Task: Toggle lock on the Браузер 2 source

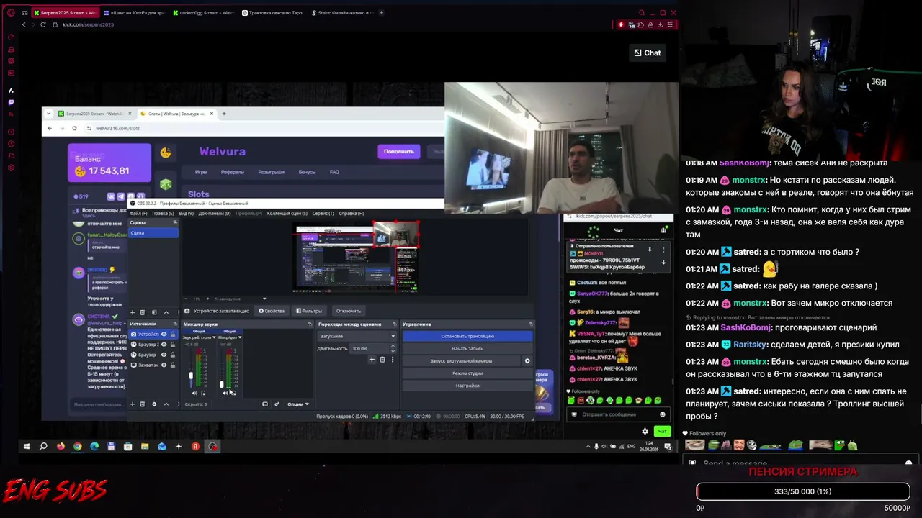Action: pos(172,345)
